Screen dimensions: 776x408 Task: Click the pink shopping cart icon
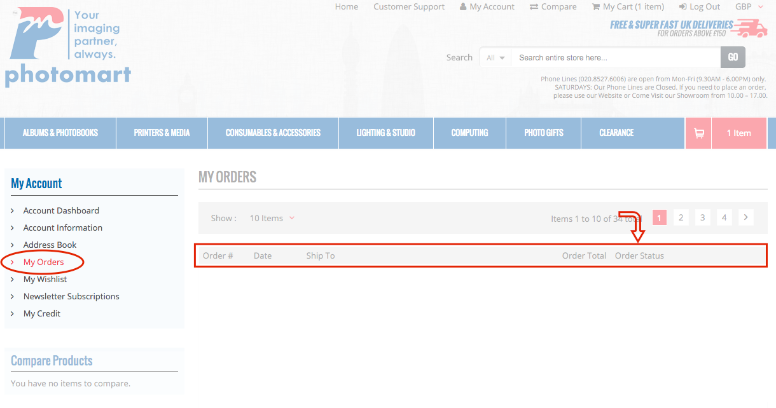(698, 133)
